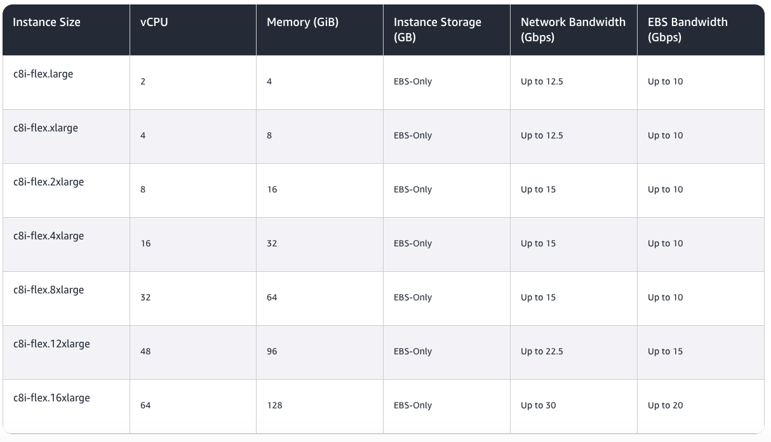Select the Network Bandwidth (Gbps) header

point(572,30)
